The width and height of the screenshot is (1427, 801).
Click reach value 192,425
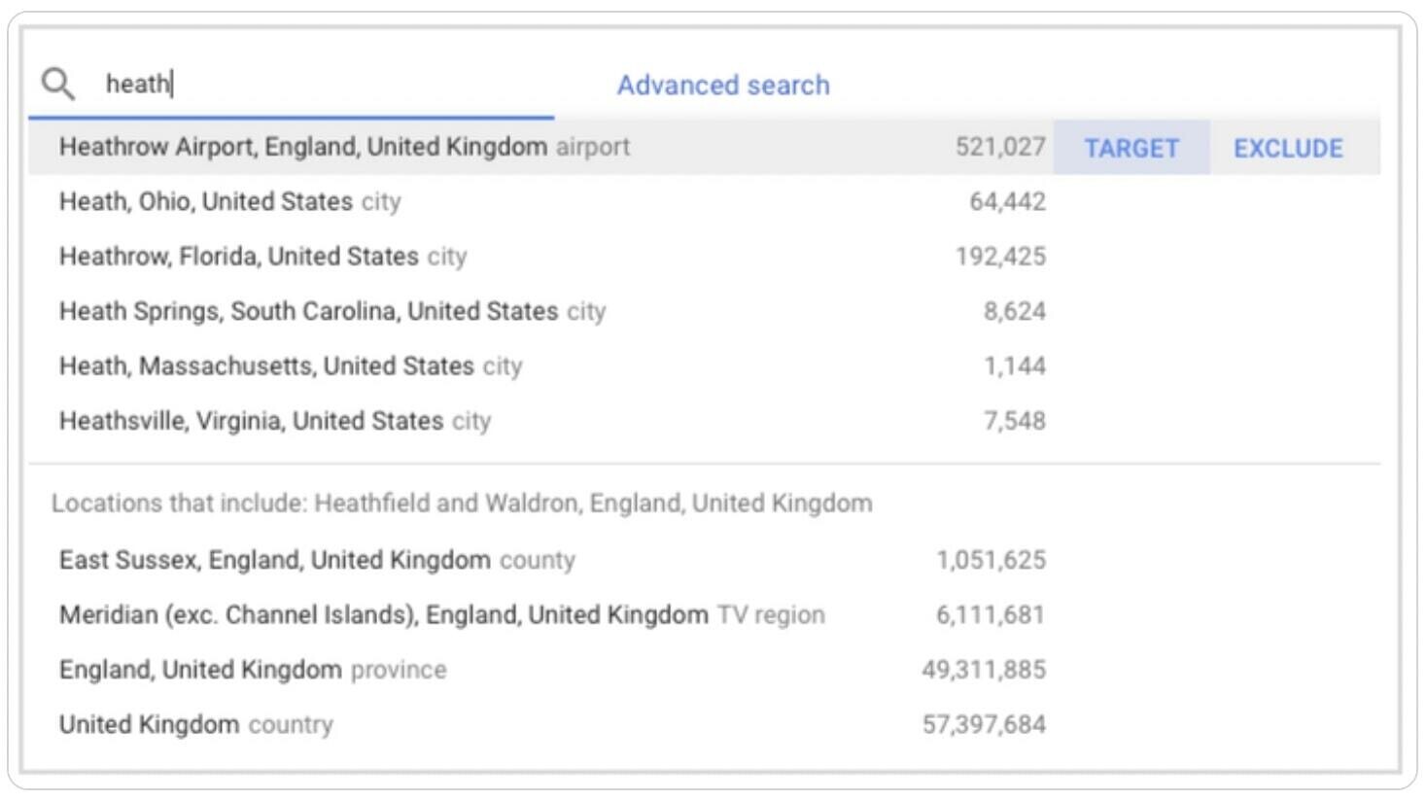point(1000,257)
